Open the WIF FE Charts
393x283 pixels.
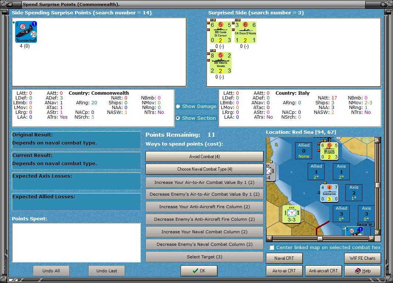[x=363, y=258]
